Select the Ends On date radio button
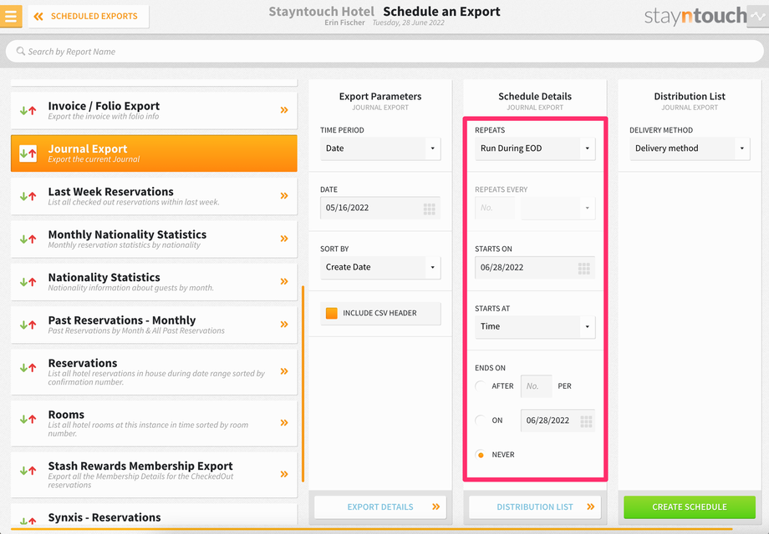 481,420
